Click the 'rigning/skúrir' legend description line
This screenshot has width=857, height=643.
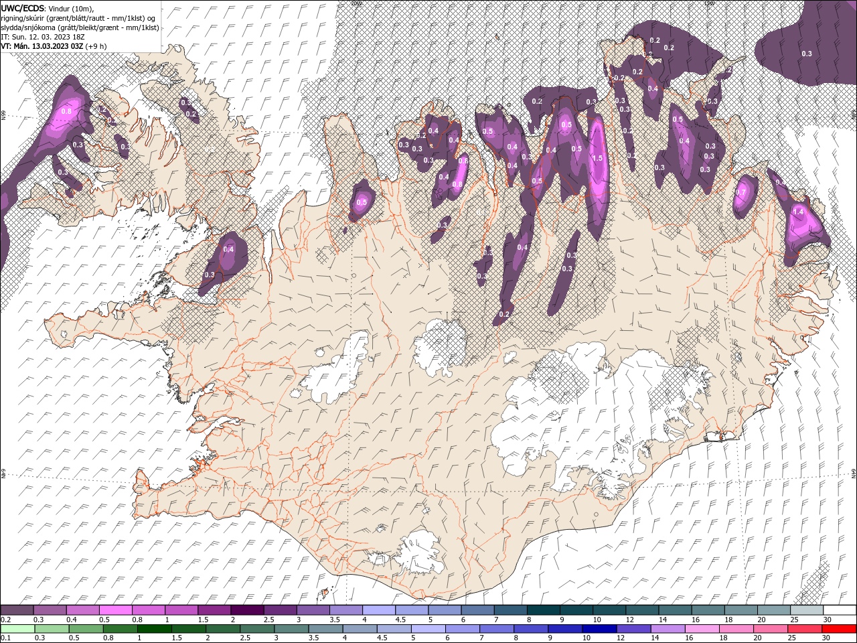pos(78,17)
